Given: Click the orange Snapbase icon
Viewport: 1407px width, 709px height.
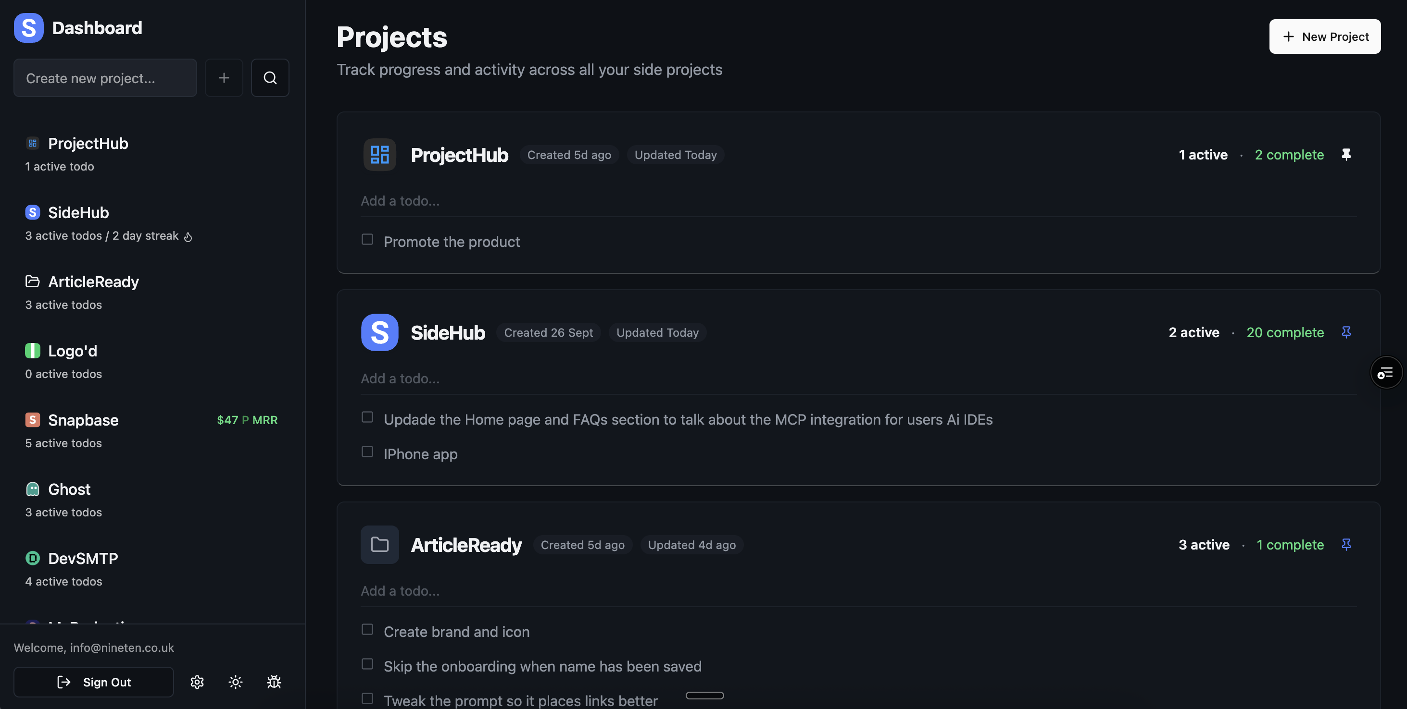Looking at the screenshot, I should [x=32, y=420].
